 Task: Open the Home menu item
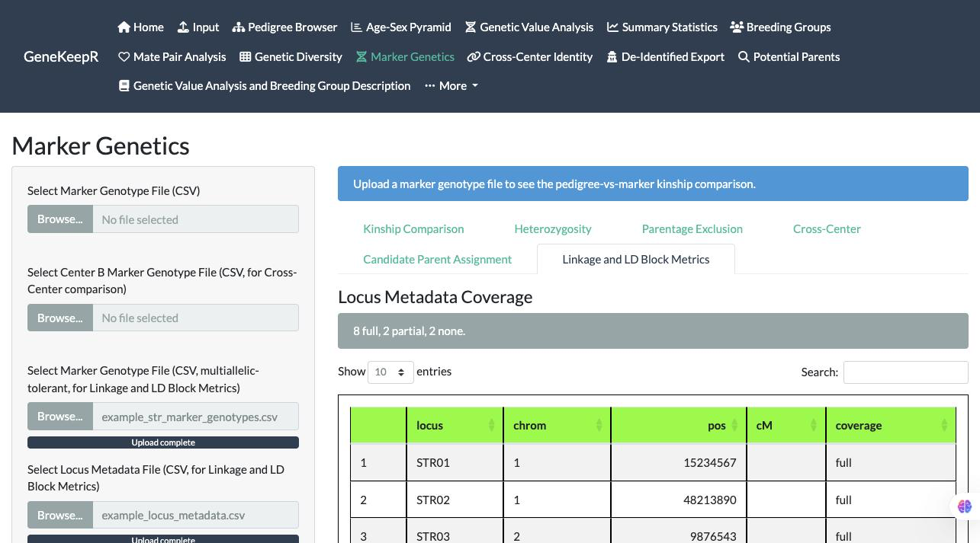141,27
